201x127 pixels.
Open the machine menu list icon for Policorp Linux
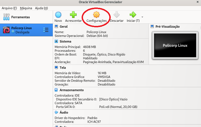point(46,30)
